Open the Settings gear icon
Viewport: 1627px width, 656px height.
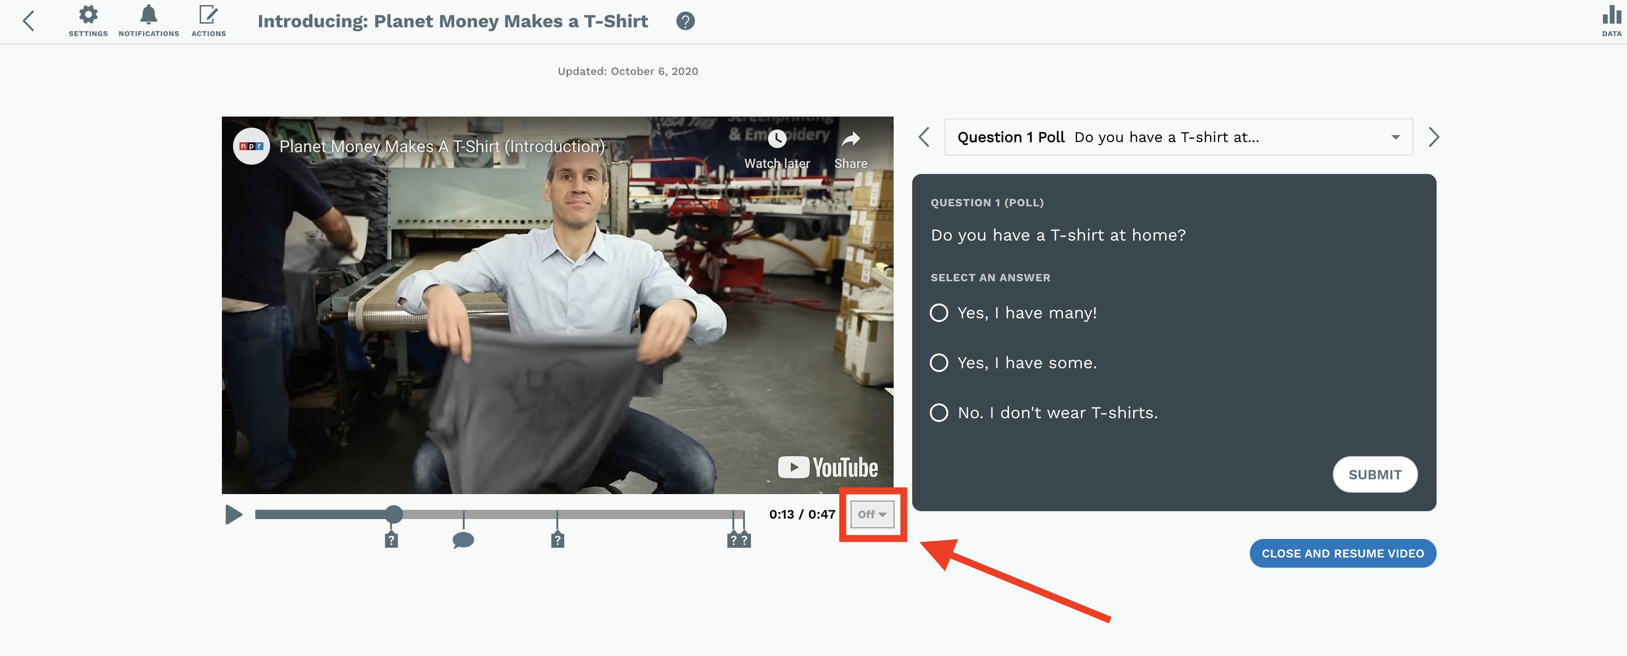click(88, 15)
